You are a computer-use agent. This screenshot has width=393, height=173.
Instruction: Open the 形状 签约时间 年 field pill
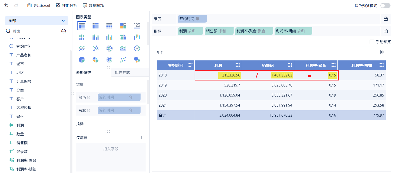point(119,110)
